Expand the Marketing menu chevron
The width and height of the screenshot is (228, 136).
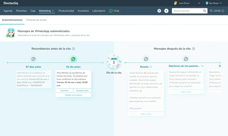click(x=53, y=11)
